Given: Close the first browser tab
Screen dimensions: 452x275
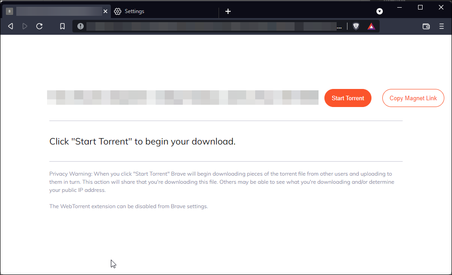Looking at the screenshot, I should pyautogui.click(x=105, y=11).
